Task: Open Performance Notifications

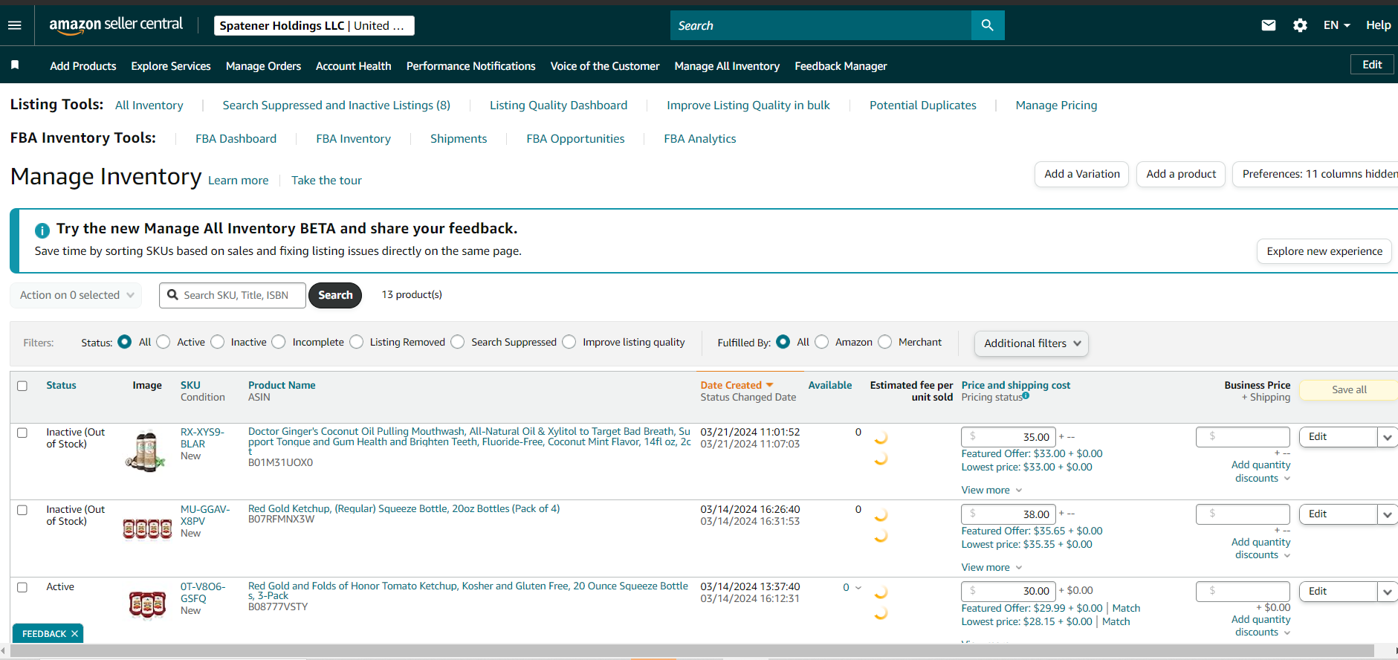Action: coord(471,66)
